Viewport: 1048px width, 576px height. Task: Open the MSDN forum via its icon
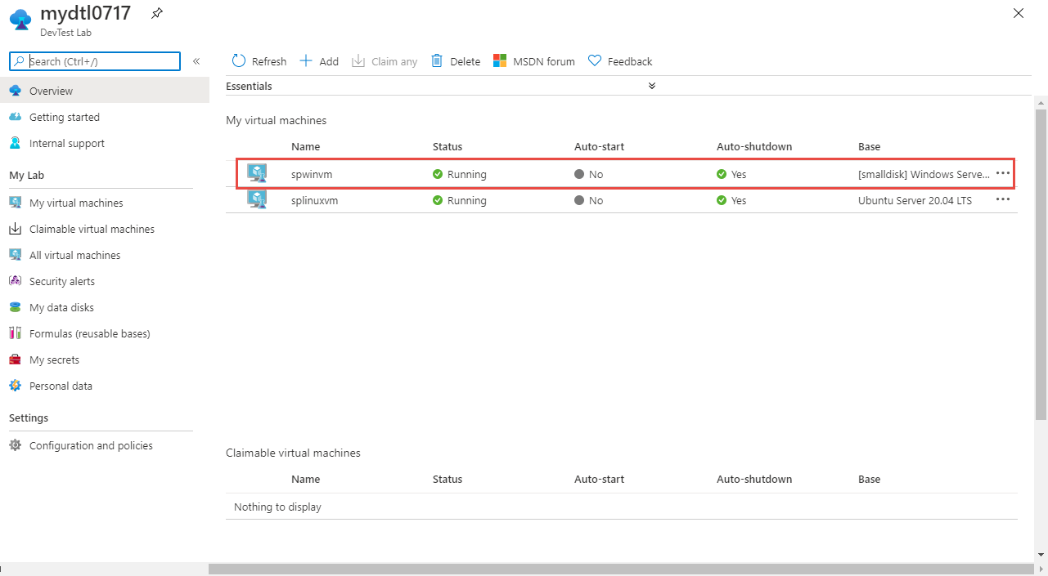coord(500,60)
